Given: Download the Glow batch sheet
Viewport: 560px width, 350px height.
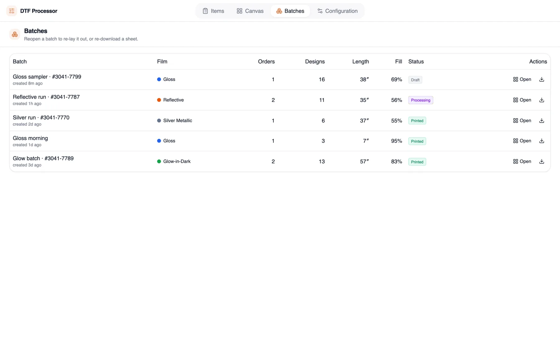Looking at the screenshot, I should 542,161.
